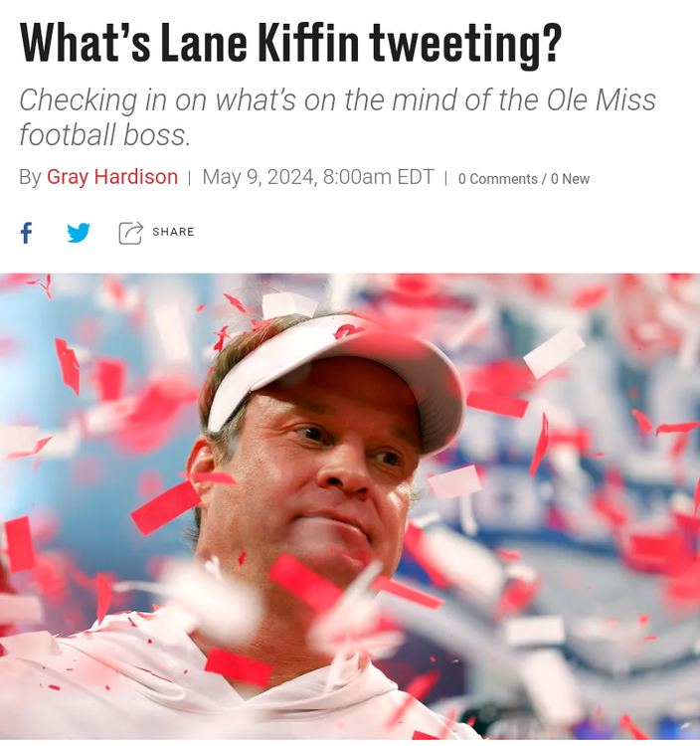Click the "What's Lane Kiffin tweeting?" headline

(x=290, y=43)
